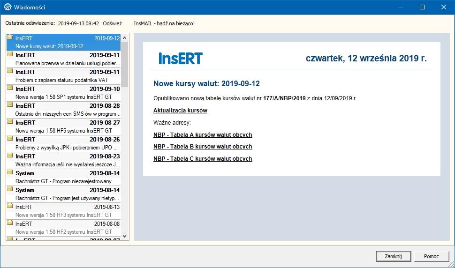The width and height of the screenshot is (455, 268).
Task: Select message 'Nowa wersja 1.58 HF5 systemu InsERT GT'
Action: (63, 127)
